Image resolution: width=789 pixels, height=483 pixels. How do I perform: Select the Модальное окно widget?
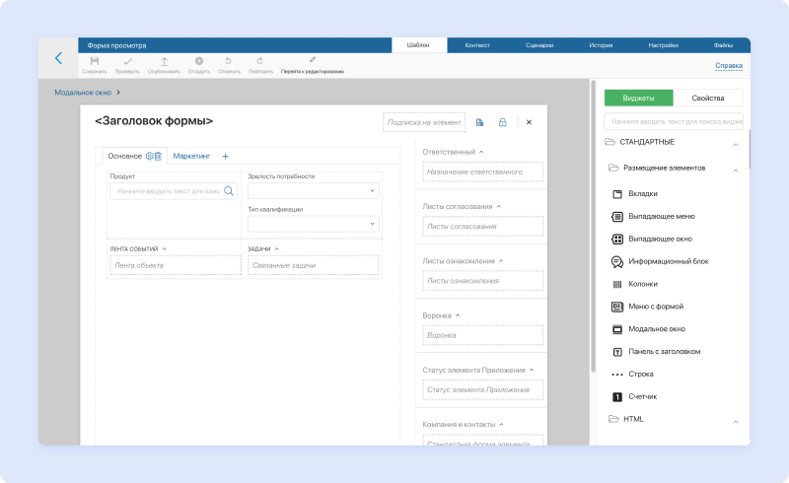pyautogui.click(x=656, y=329)
